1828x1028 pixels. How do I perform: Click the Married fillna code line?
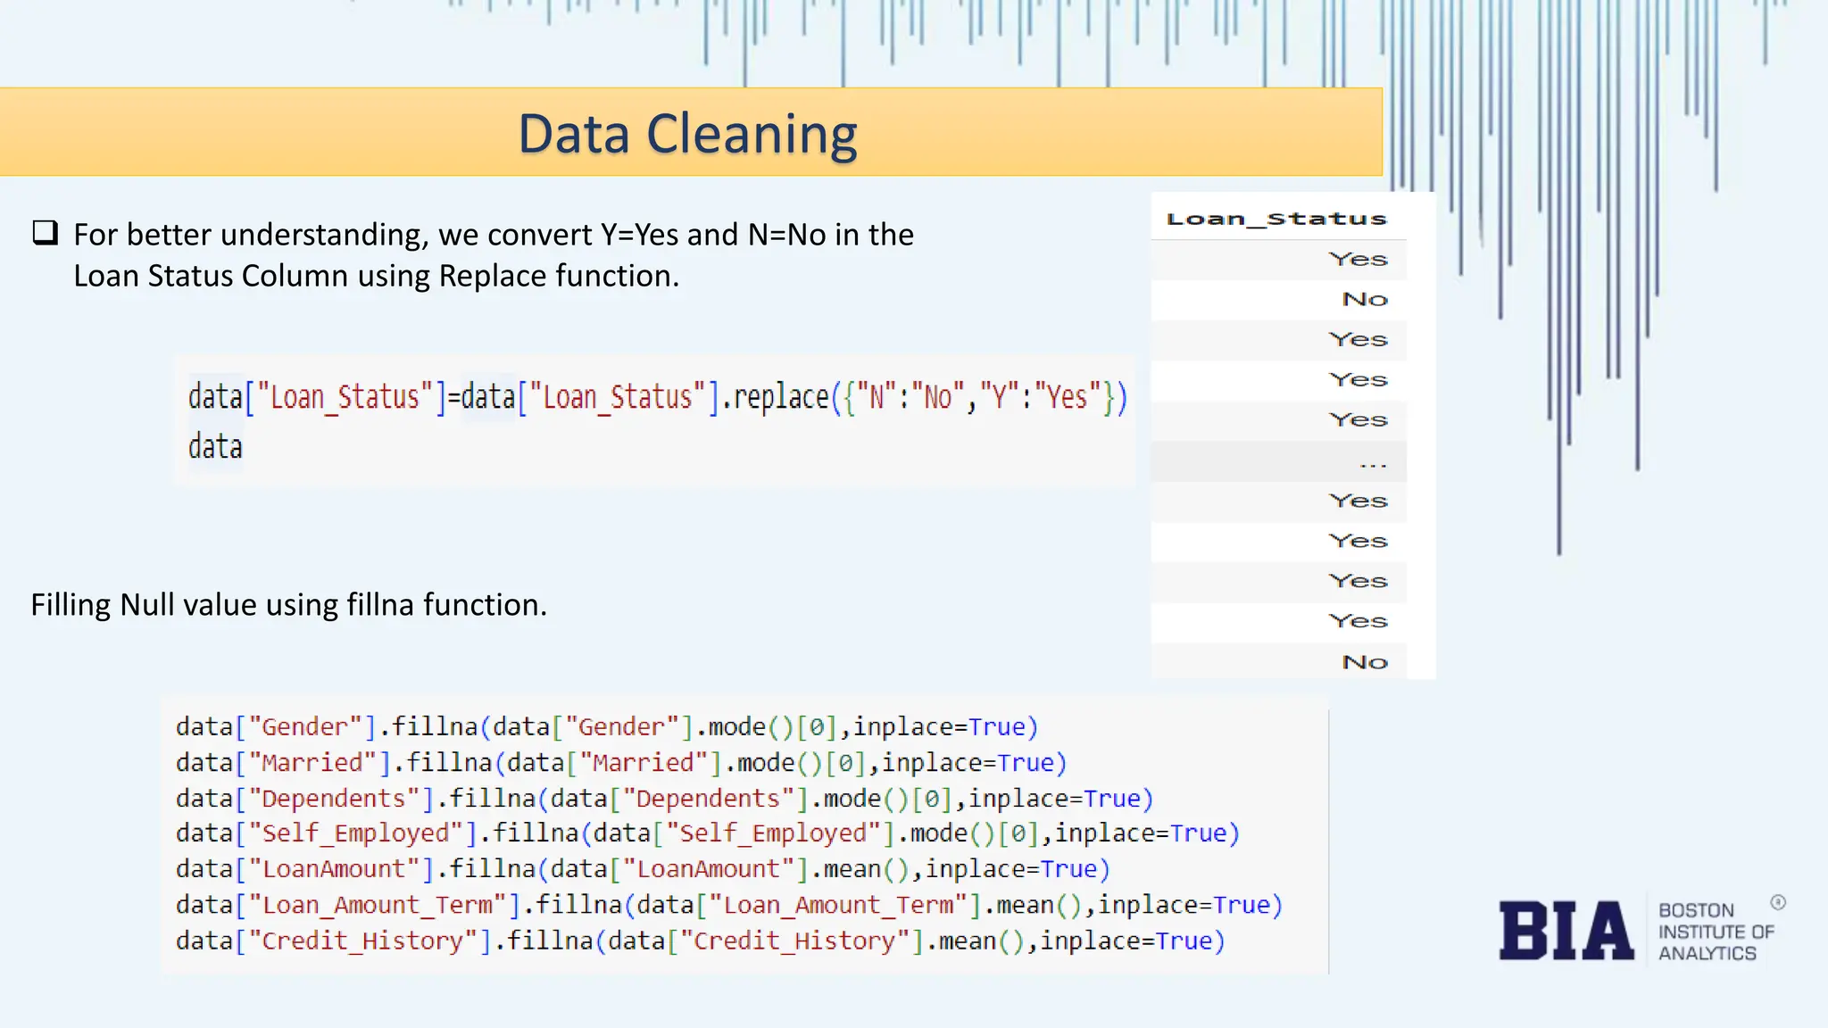pyautogui.click(x=621, y=762)
